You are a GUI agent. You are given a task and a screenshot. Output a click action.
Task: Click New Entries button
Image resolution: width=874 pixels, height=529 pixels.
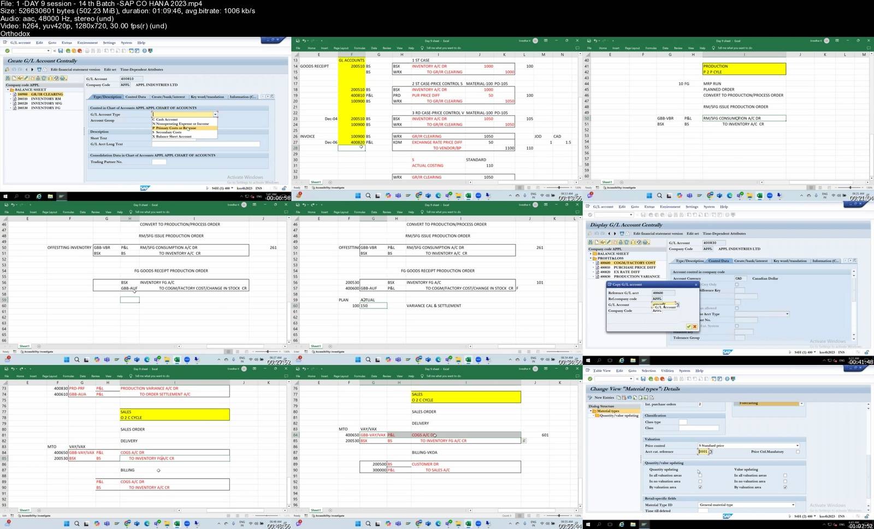point(604,398)
